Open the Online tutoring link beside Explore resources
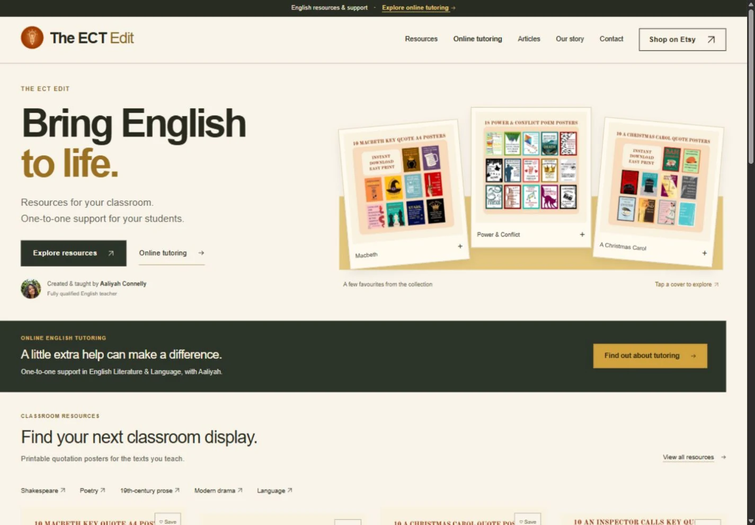 172,253
